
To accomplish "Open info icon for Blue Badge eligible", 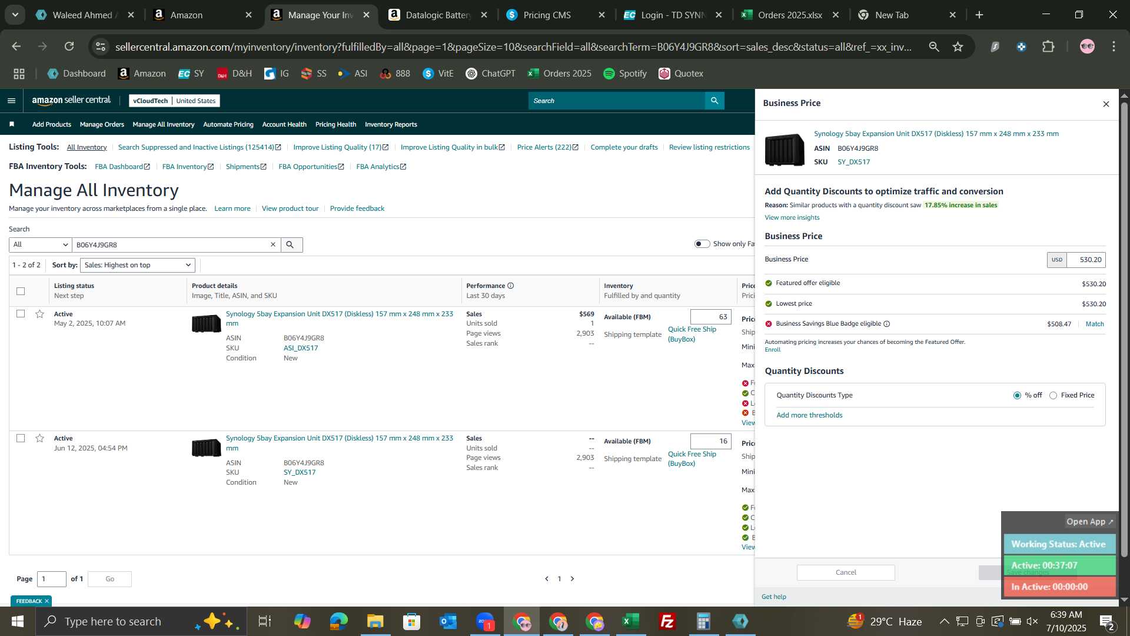I will coord(886,324).
